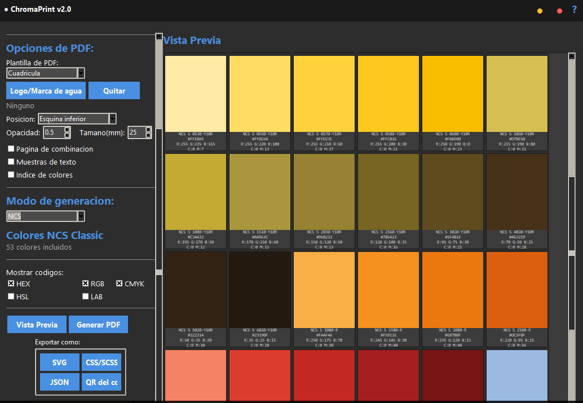Increase the Opacidad spinner value

(x=67, y=130)
